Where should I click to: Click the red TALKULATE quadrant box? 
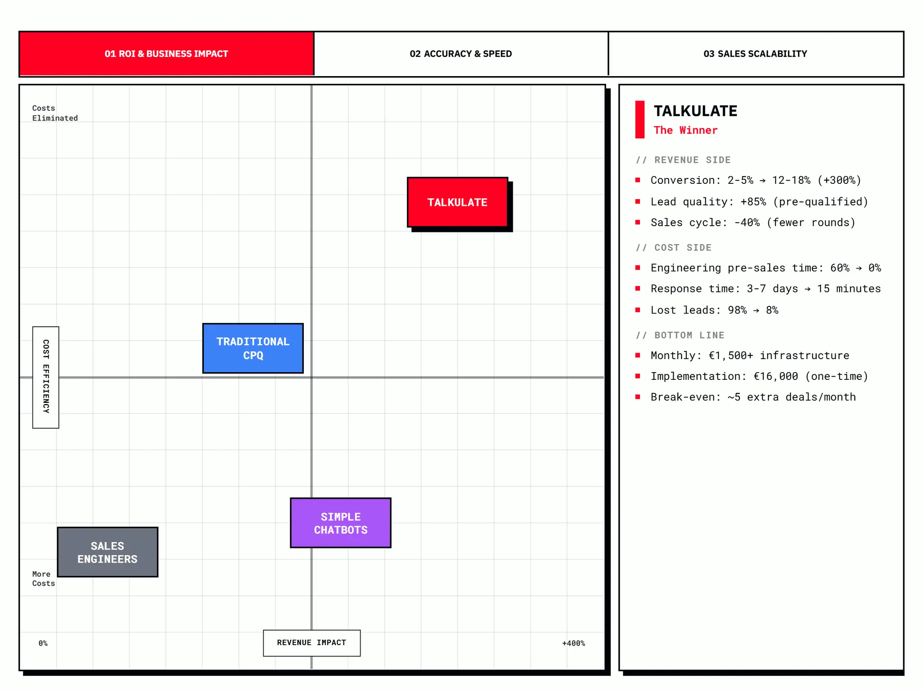pos(457,202)
